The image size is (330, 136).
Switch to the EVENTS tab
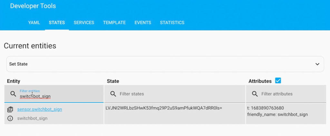pos(143,23)
